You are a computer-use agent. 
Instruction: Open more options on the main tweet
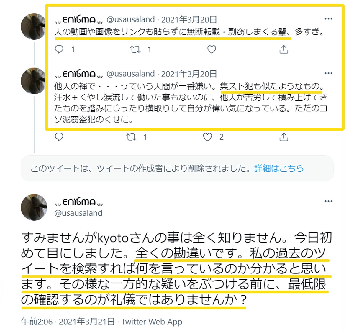click(328, 201)
